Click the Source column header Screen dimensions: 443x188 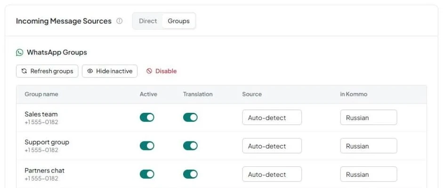[x=252, y=94]
